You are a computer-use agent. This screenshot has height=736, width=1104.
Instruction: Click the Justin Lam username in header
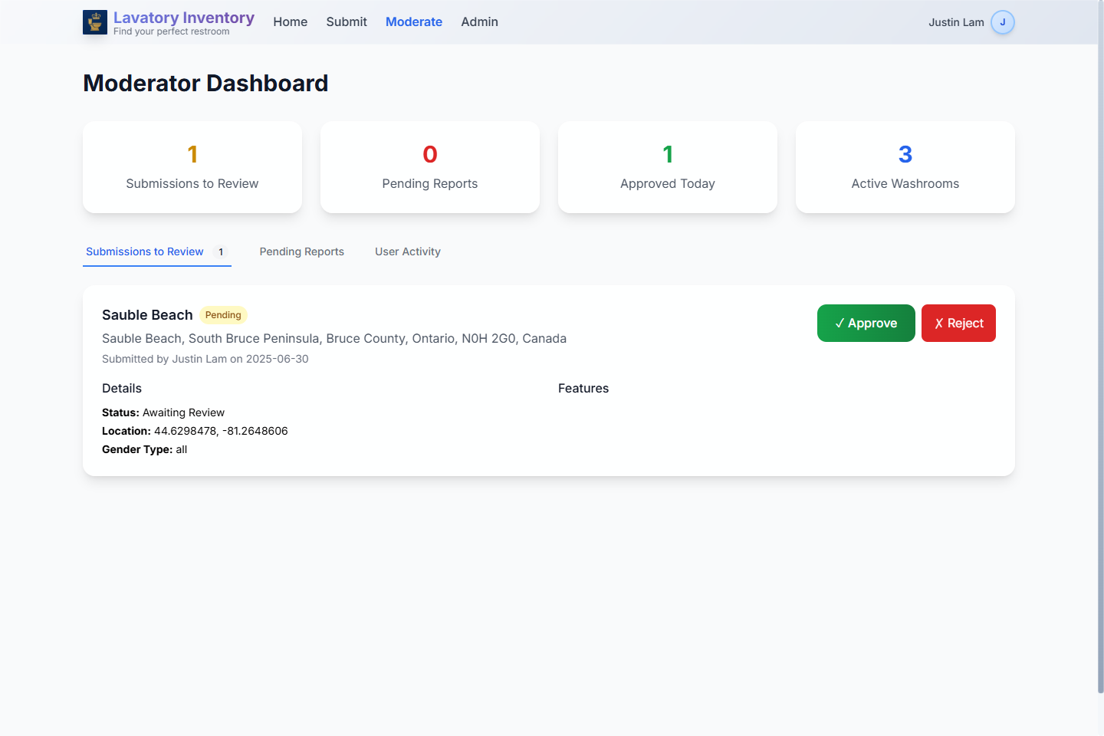(x=956, y=22)
